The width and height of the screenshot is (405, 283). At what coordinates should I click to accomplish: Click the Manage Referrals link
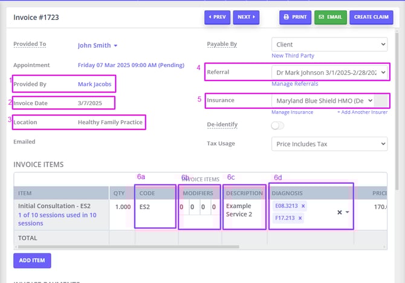pyautogui.click(x=295, y=83)
